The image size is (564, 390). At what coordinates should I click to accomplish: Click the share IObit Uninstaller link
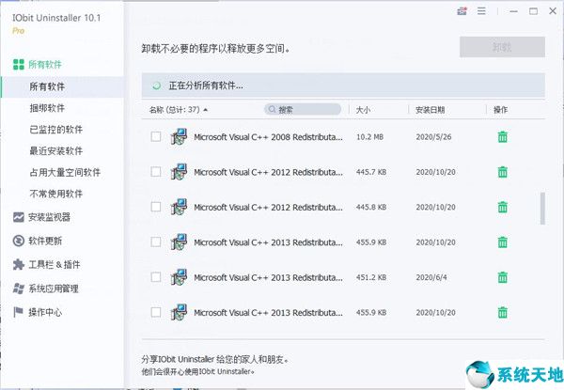point(214,359)
